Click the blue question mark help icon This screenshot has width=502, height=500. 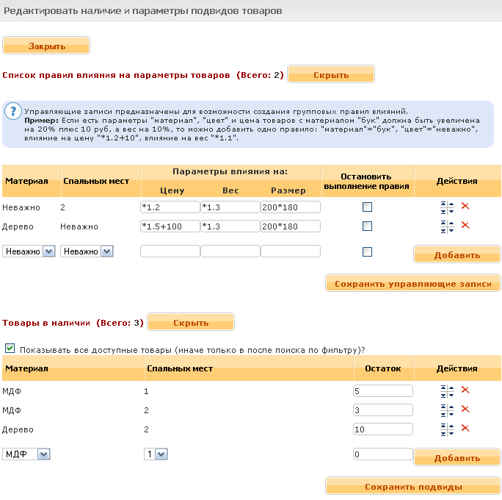[x=12, y=112]
